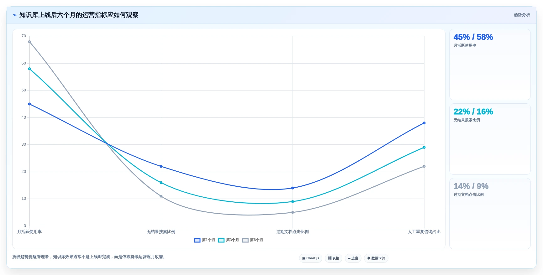Toggle the 第3个月 legend entry
The image size is (543, 275).
pyautogui.click(x=229, y=240)
